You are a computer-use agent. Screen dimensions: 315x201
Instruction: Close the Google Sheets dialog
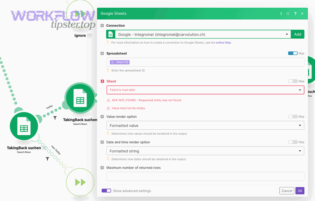pyautogui.click(x=302, y=13)
